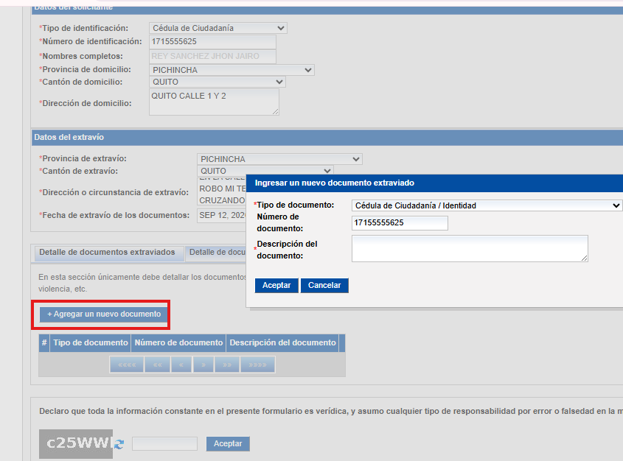This screenshot has width=623, height=461.
Task: Click the Número de identificación label
Action: (x=91, y=41)
